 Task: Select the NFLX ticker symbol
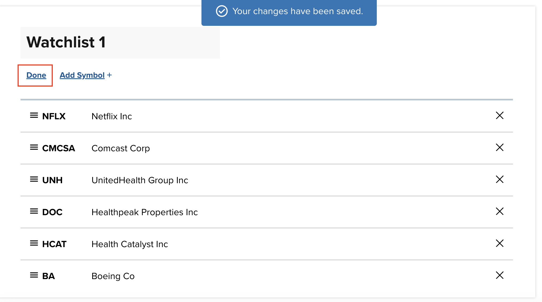click(x=54, y=116)
